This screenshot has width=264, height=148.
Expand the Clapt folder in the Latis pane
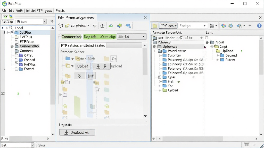(212, 47)
